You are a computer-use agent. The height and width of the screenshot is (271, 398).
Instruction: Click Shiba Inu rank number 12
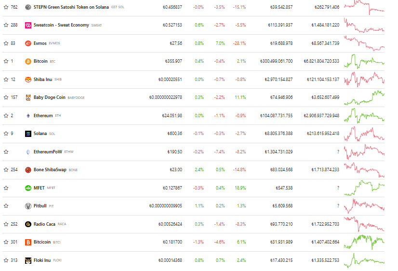point(13,80)
